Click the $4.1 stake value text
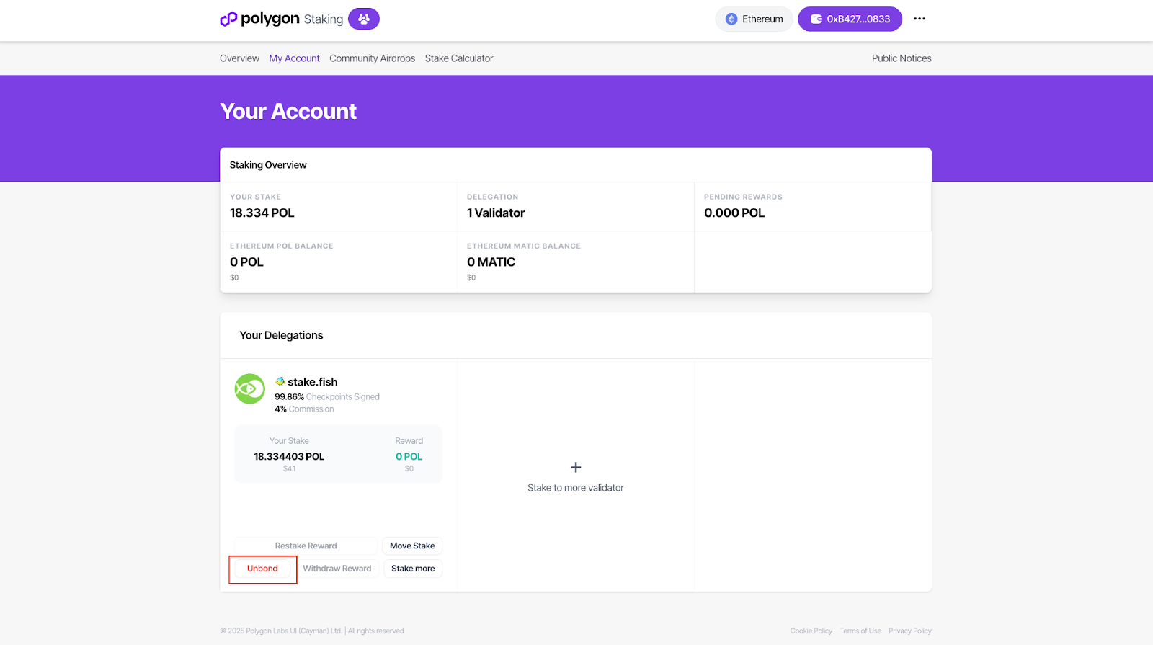This screenshot has height=645, width=1153. (x=289, y=468)
